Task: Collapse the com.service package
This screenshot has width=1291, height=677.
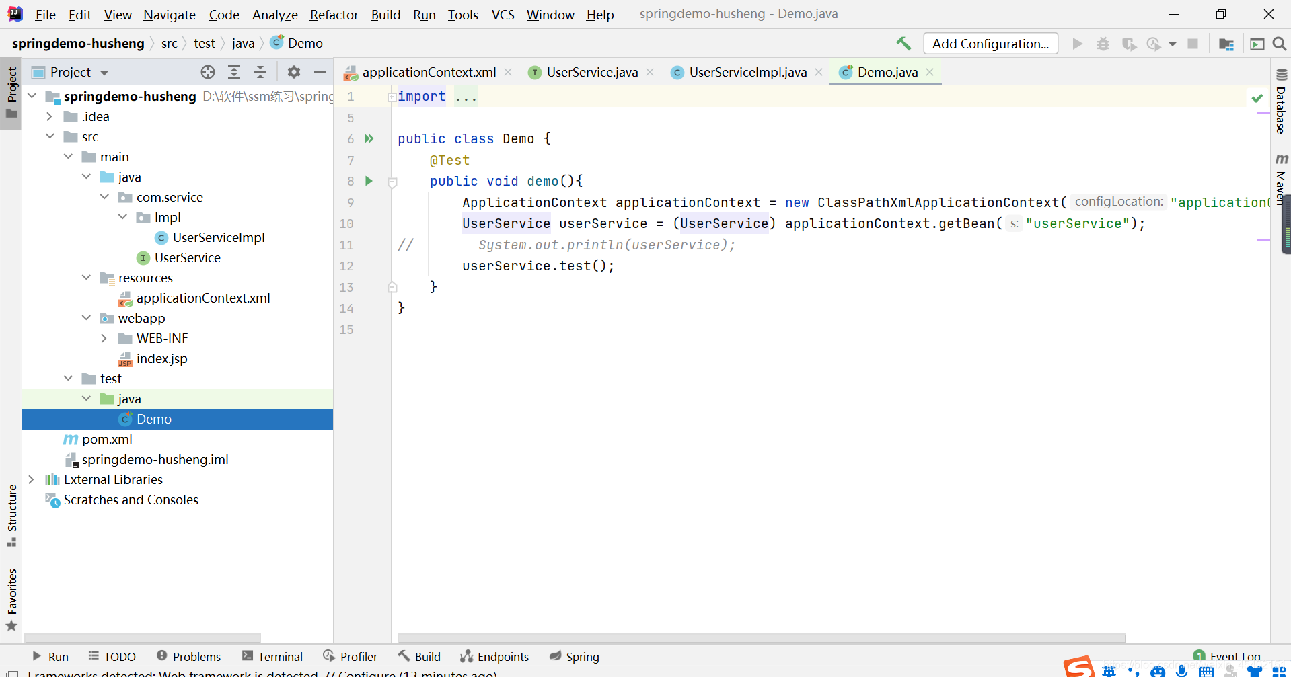Action: 104,197
